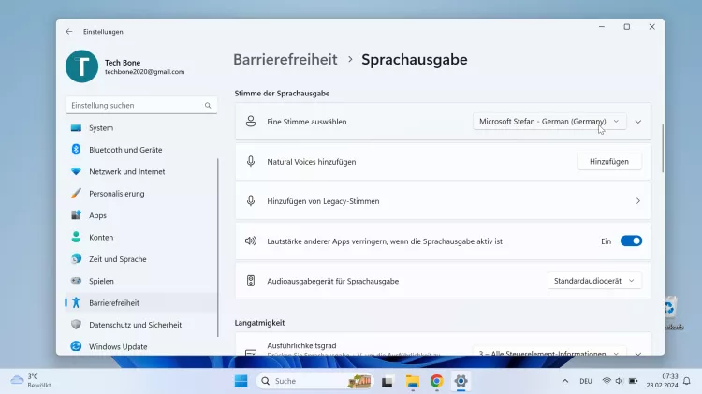Click the network wifi icon in system tray
This screenshot has width=702, height=394.
click(x=607, y=381)
